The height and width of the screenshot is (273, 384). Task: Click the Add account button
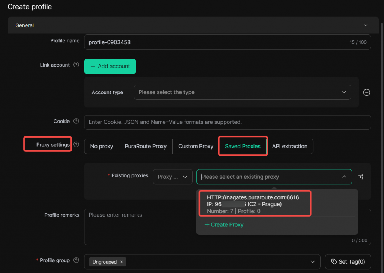pyautogui.click(x=110, y=66)
